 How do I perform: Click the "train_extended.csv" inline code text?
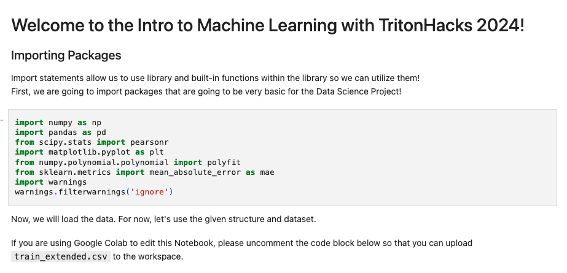pyautogui.click(x=53, y=256)
